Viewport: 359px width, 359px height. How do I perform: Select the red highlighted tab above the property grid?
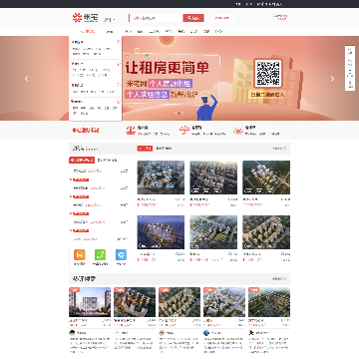point(145,149)
